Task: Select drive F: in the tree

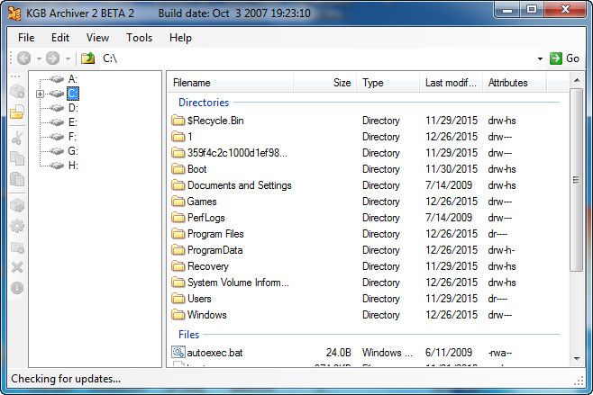Action: 73,137
